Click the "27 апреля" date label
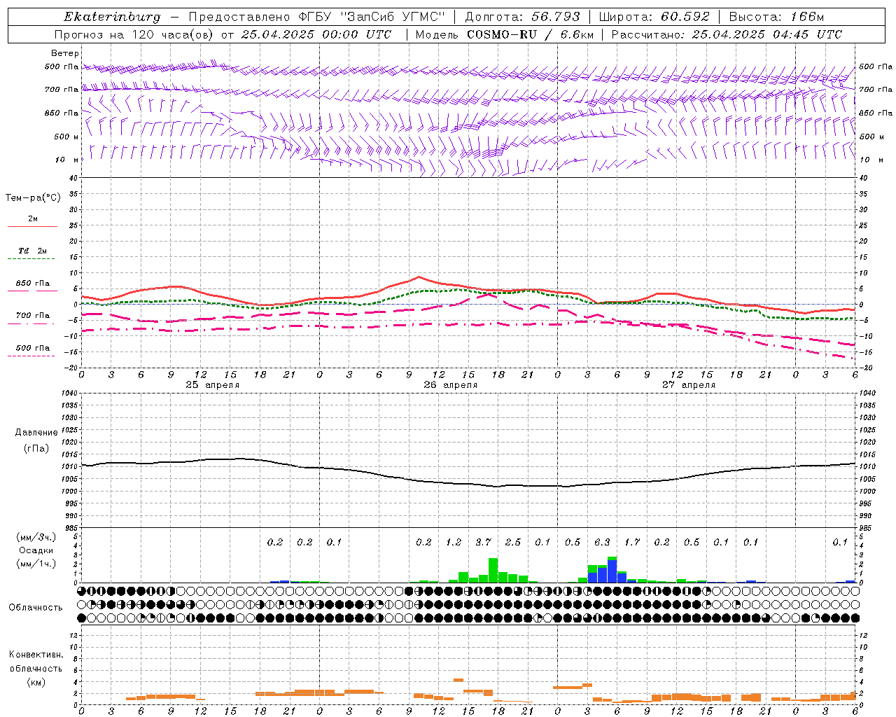Viewport: 896px width, 717px height. [x=689, y=385]
